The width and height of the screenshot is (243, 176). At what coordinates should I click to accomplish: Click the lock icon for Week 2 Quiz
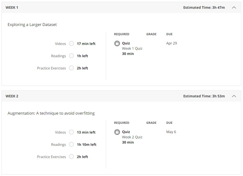coord(117,132)
